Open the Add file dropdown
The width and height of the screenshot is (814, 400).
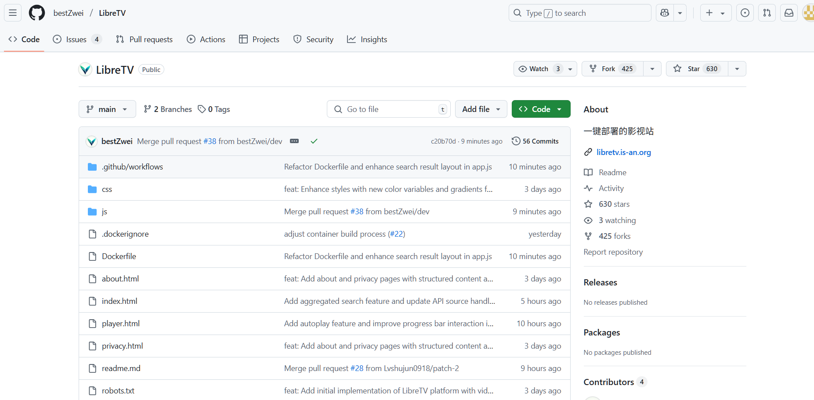coord(481,109)
